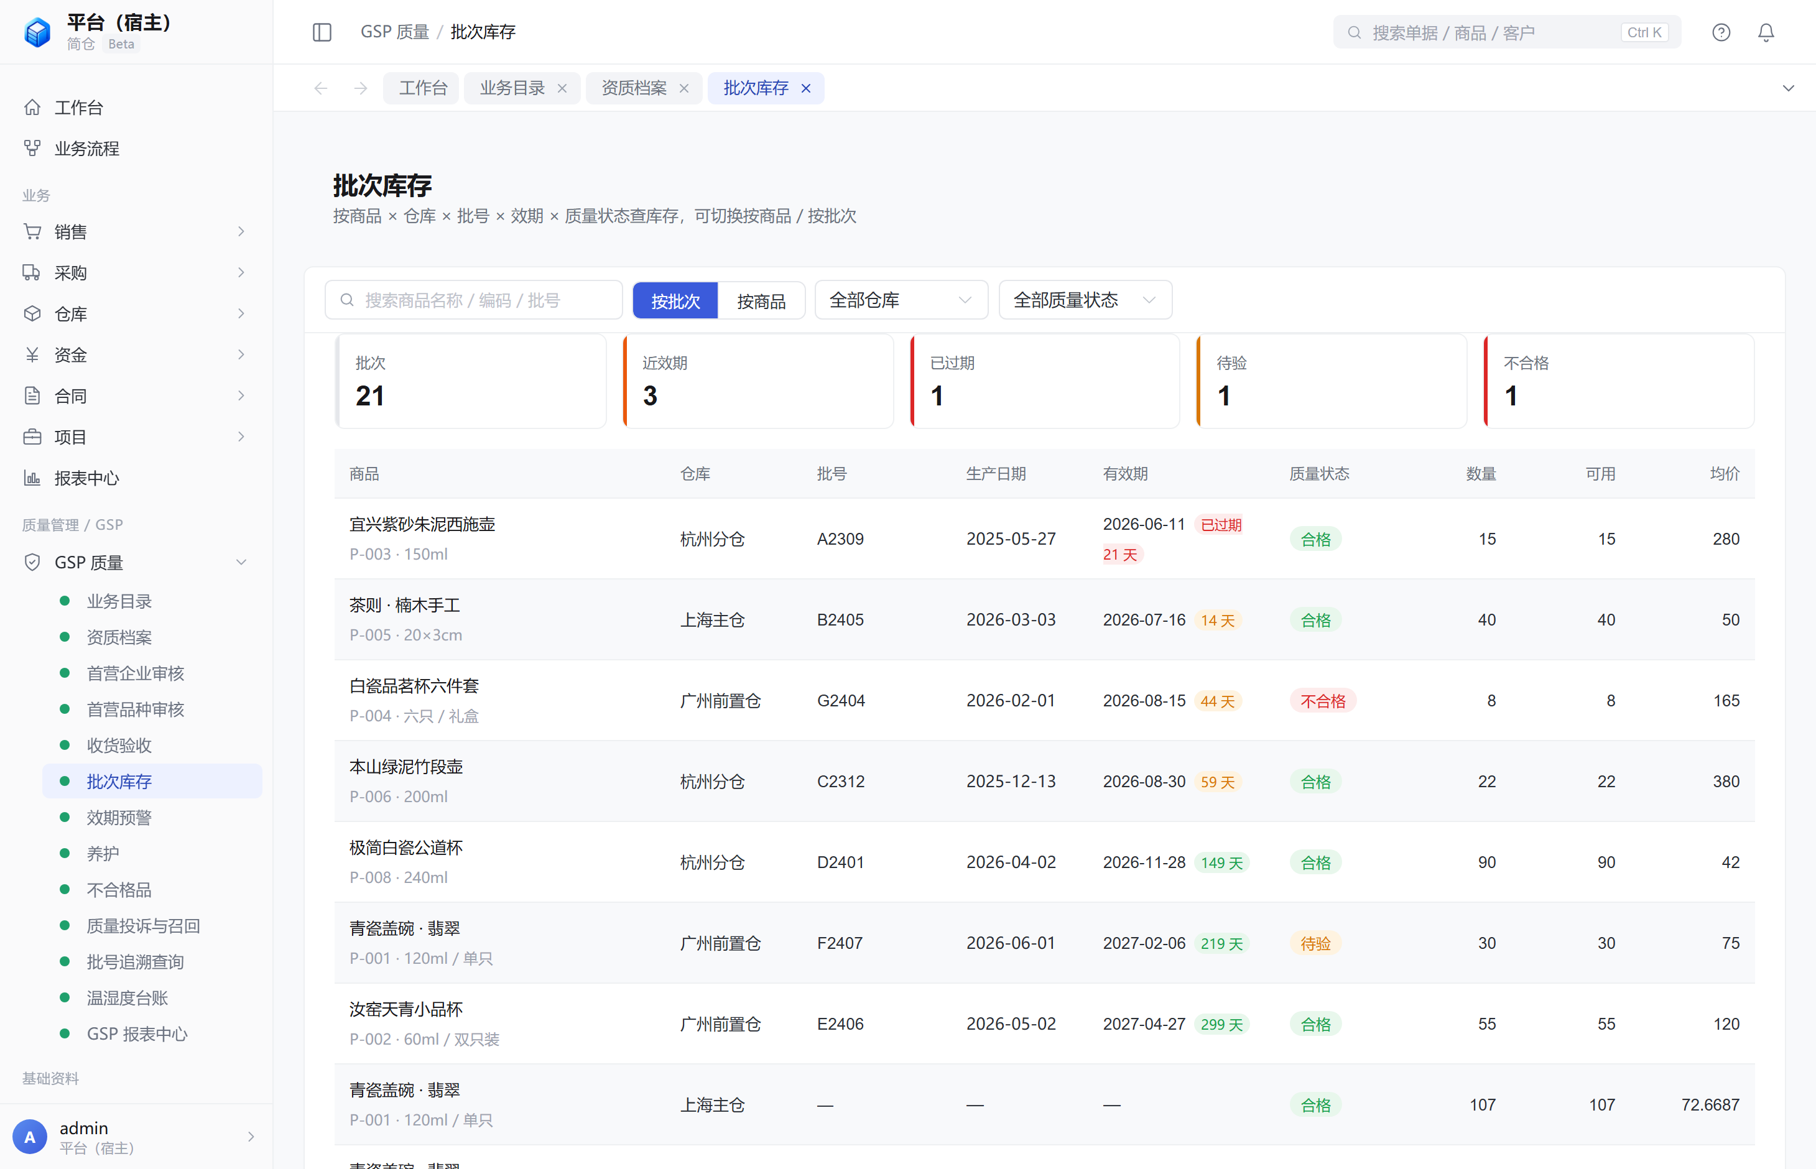This screenshot has width=1816, height=1169.
Task: Click the 待验 summary card
Action: click(1332, 381)
